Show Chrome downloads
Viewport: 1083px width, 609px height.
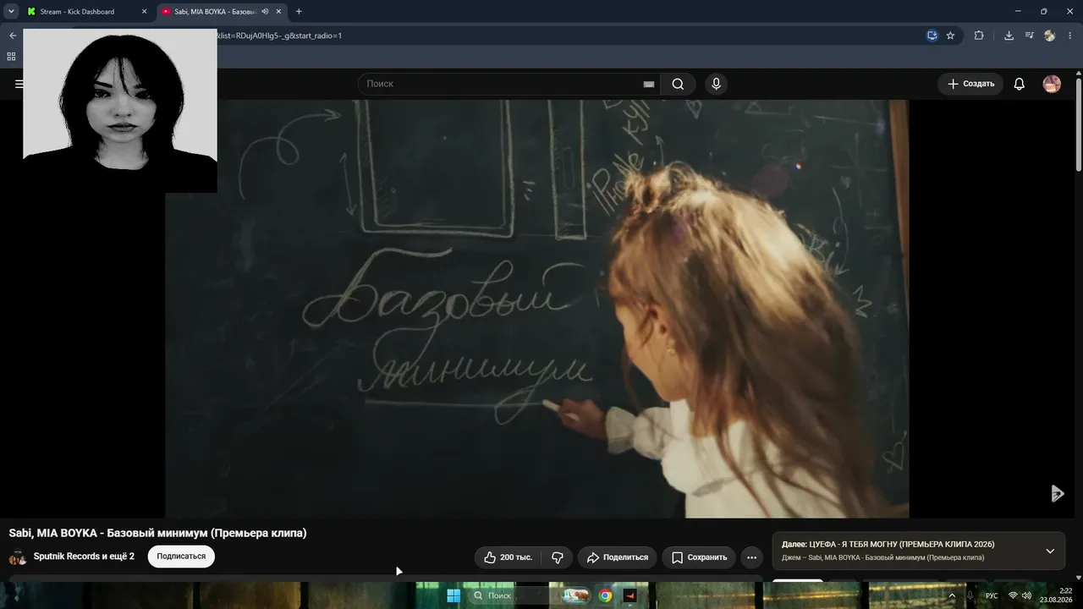tap(1009, 36)
